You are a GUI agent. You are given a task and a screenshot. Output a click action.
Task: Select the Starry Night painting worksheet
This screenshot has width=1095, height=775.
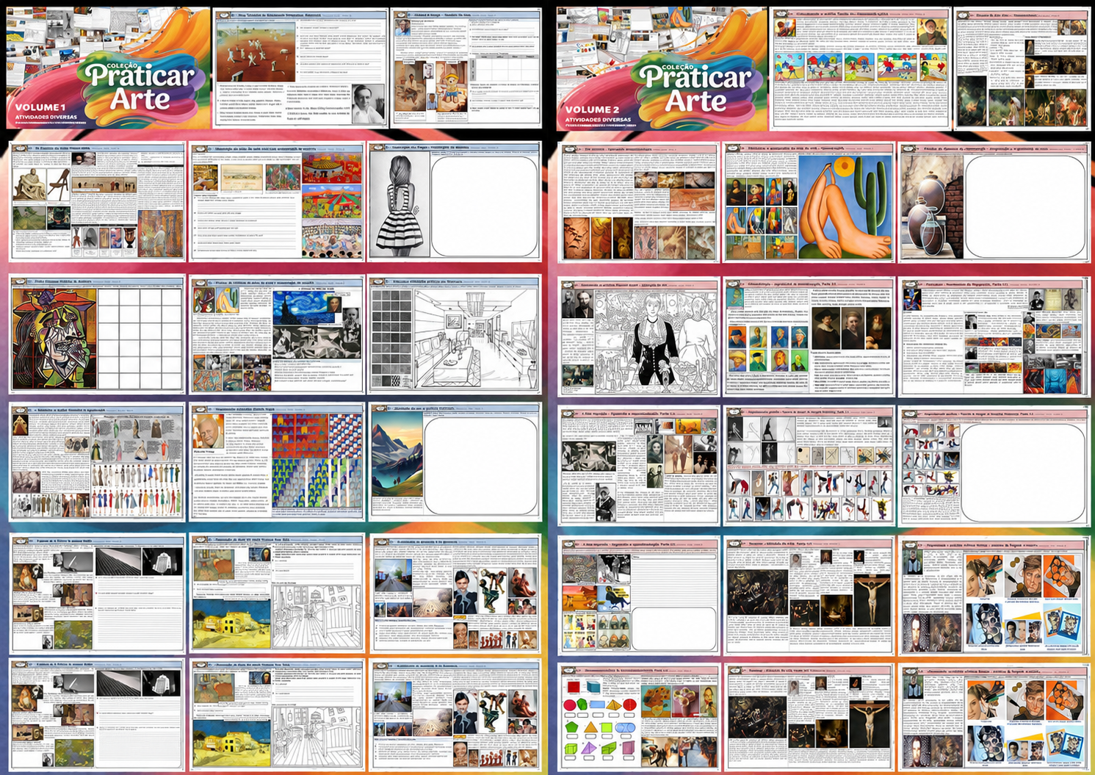click(277, 334)
